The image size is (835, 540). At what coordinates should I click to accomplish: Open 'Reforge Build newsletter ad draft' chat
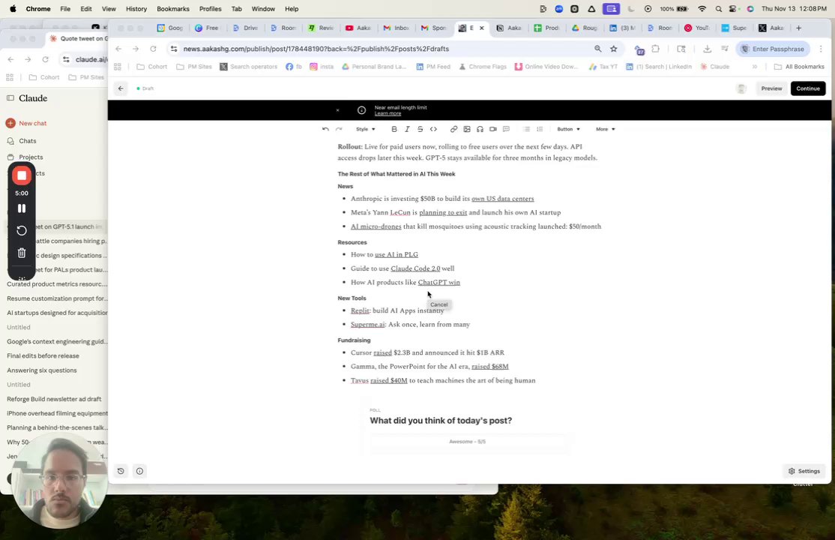coord(54,399)
